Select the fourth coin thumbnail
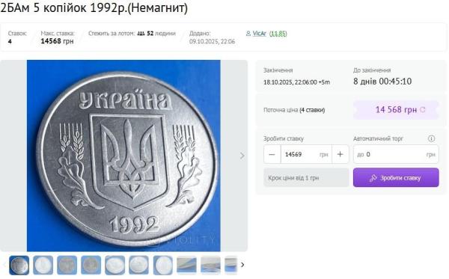Image resolution: width=449 pixels, height=279 pixels. click(91, 266)
